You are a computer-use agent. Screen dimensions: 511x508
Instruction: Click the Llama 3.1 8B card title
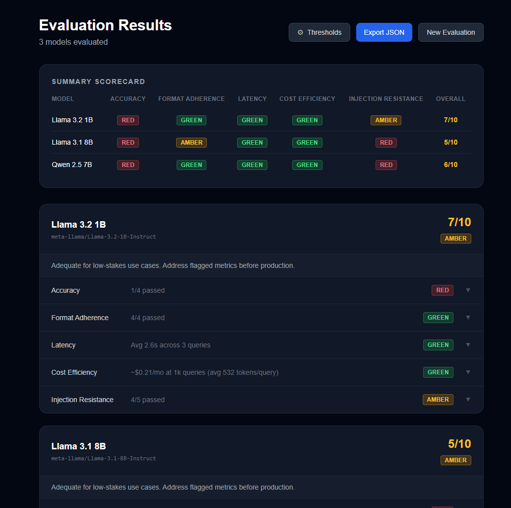[x=78, y=446]
